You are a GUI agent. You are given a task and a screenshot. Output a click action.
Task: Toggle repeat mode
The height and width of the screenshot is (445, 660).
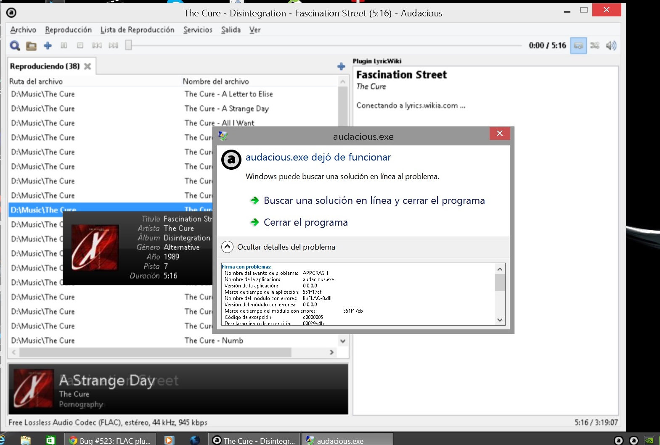coord(578,45)
